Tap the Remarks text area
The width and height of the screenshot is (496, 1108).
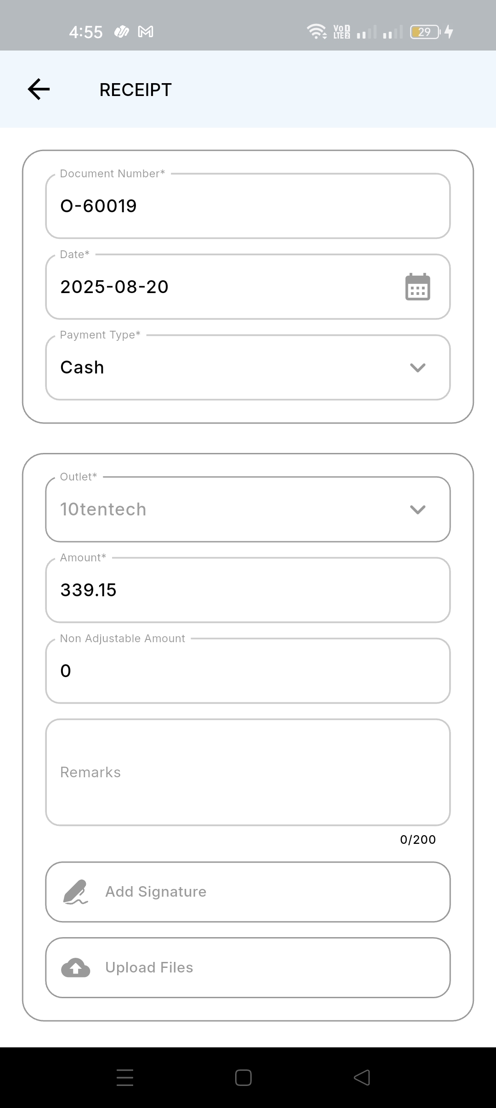[x=248, y=772]
